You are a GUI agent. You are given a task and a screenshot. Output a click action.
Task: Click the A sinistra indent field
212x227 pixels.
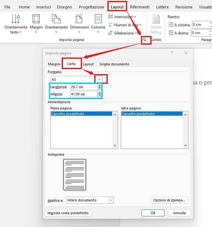(202, 25)
